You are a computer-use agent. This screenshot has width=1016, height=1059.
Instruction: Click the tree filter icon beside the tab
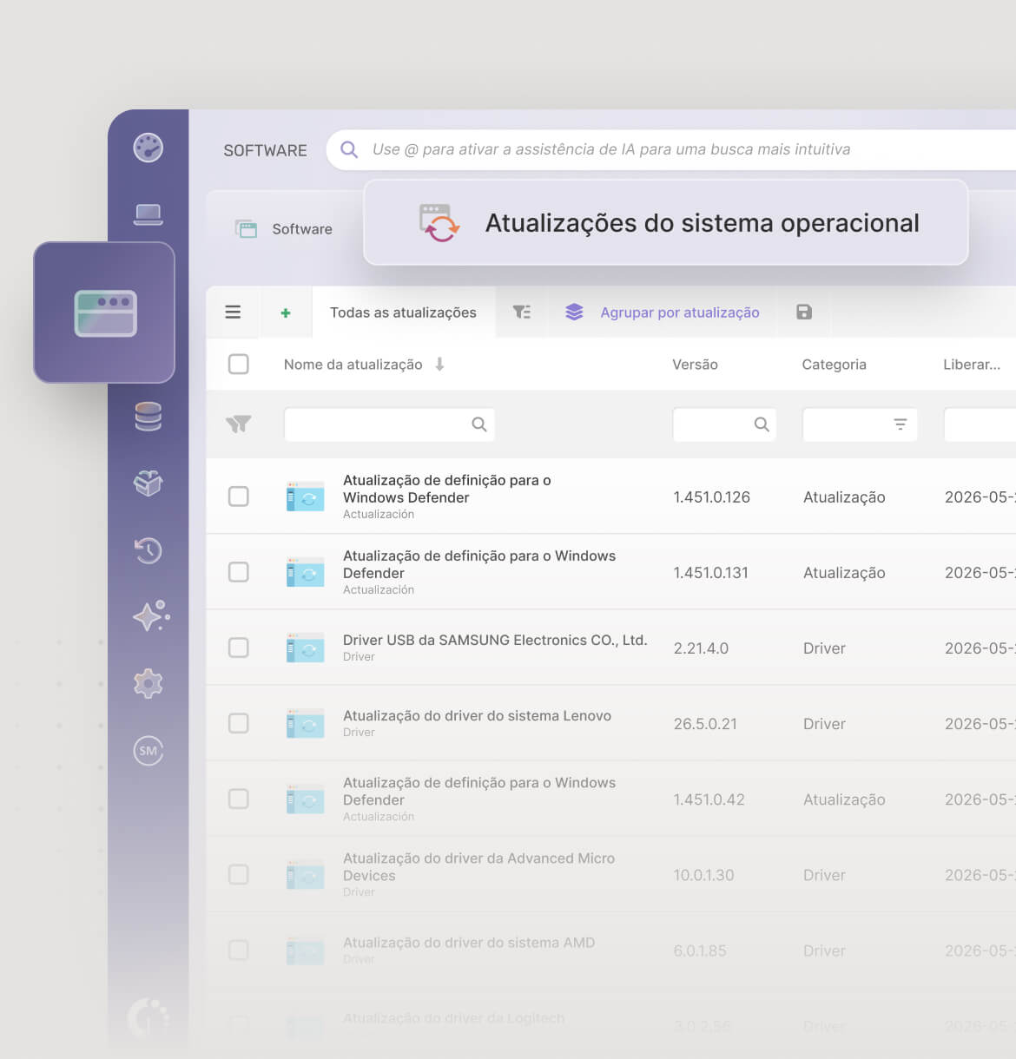[521, 312]
